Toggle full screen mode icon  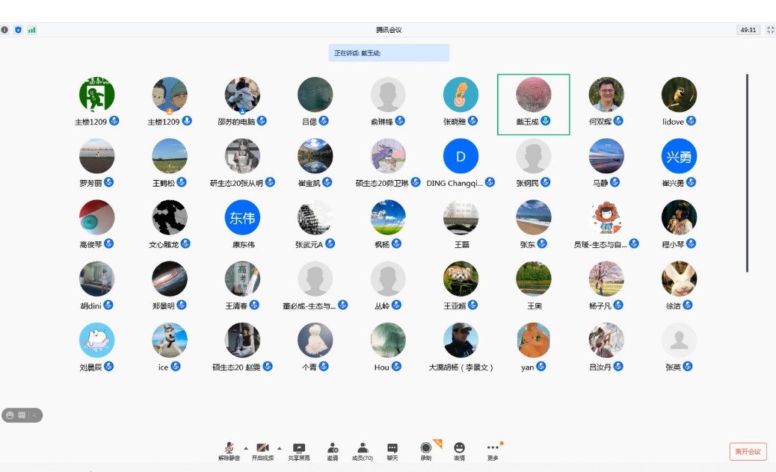pyautogui.click(x=770, y=30)
